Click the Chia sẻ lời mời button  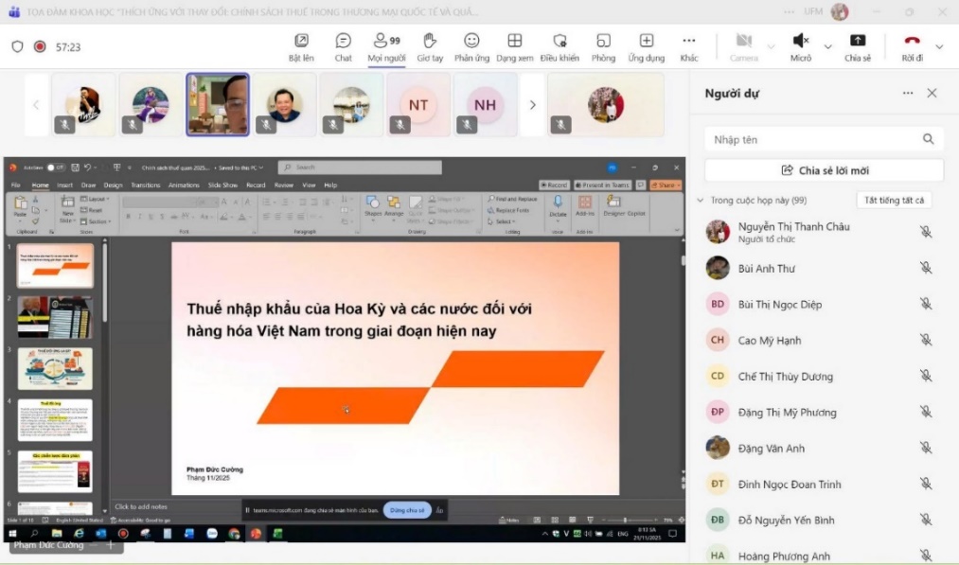click(824, 170)
